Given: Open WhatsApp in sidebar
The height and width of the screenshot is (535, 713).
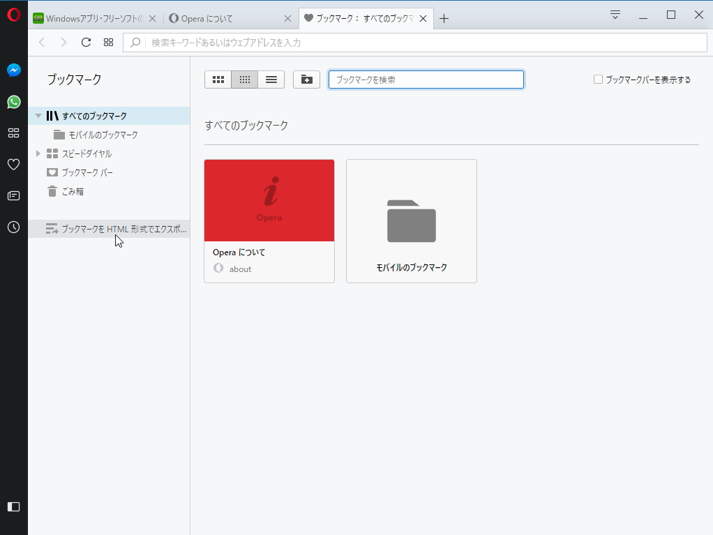Looking at the screenshot, I should click(14, 102).
